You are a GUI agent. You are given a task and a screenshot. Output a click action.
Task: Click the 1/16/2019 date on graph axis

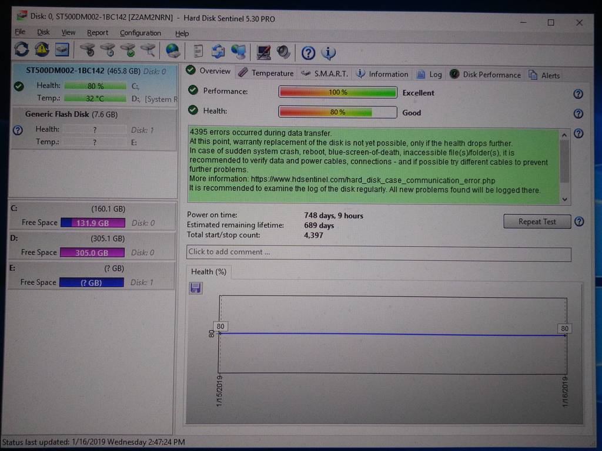click(x=565, y=392)
